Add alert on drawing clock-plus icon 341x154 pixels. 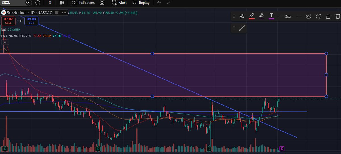click(x=318, y=16)
